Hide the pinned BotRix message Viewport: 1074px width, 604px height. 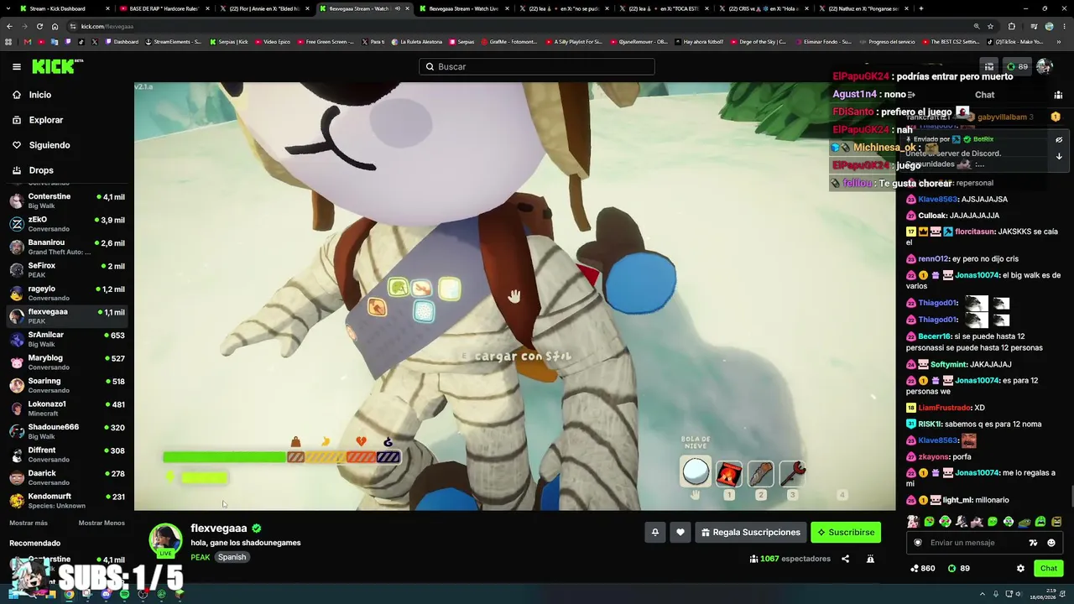(1059, 140)
